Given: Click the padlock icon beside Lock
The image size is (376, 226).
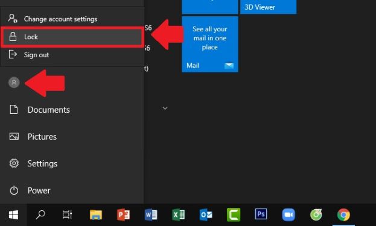Looking at the screenshot, I should pyautogui.click(x=13, y=37).
